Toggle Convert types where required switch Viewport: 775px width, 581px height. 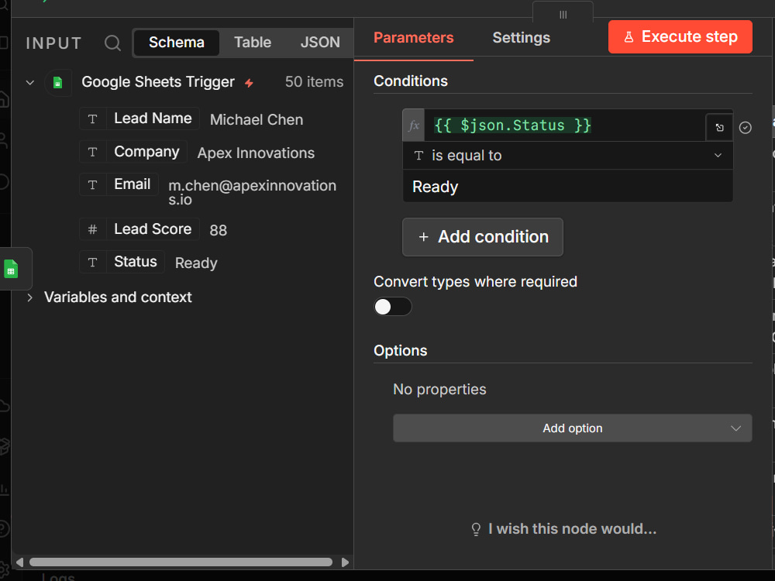(x=392, y=306)
